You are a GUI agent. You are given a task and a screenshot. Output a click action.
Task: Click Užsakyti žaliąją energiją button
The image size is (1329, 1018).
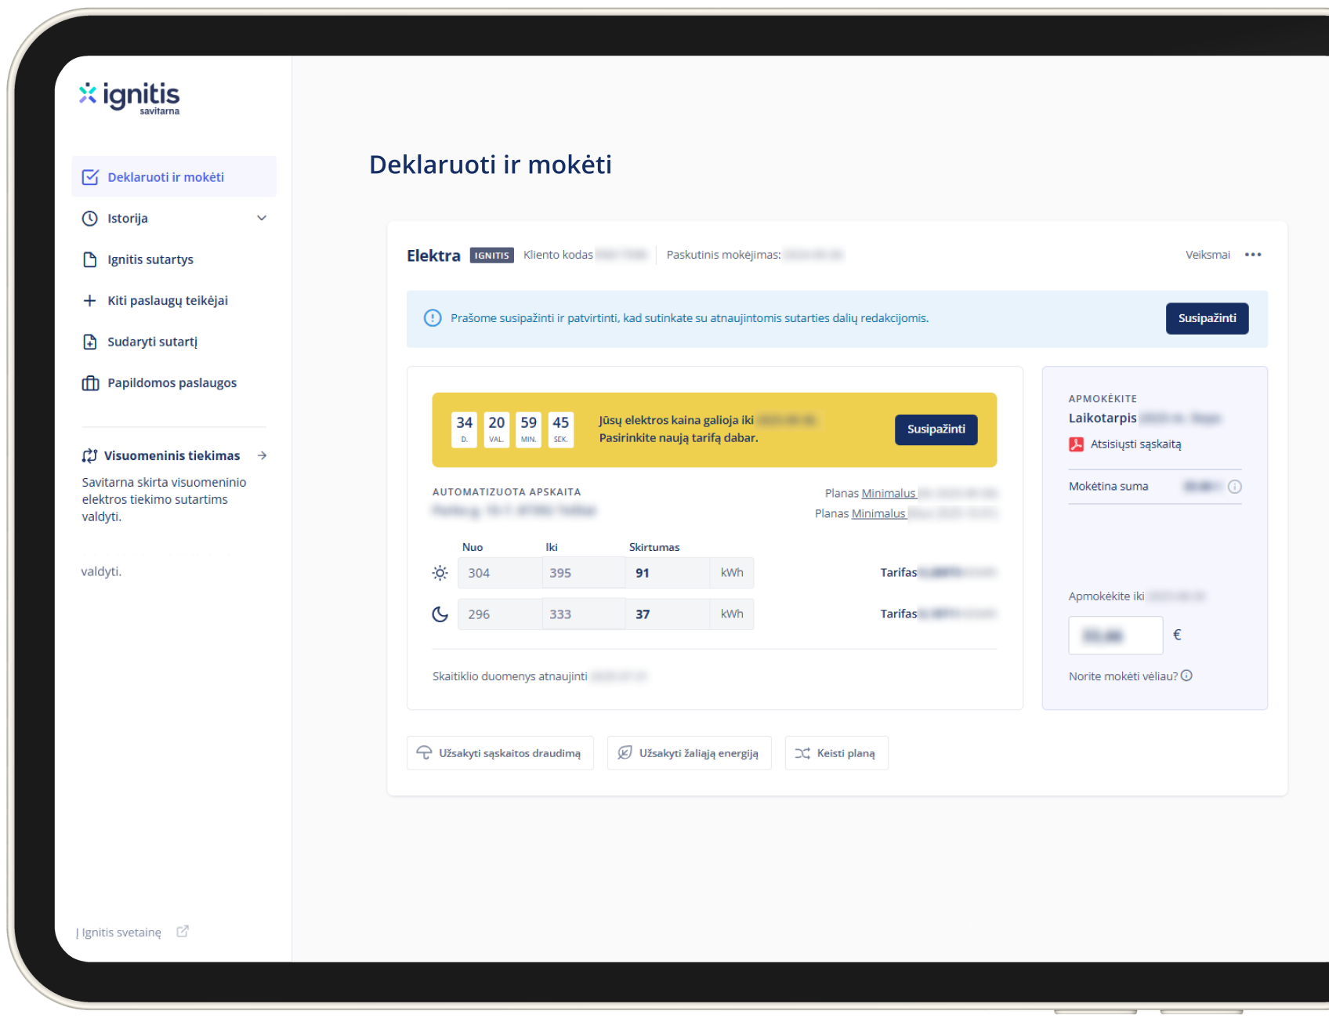tap(689, 753)
